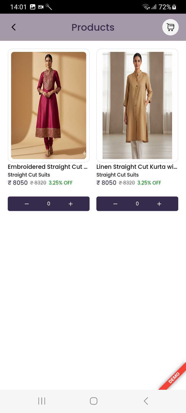Open the beige linen kurta image
Image resolution: width=186 pixels, height=413 pixels.
tap(137, 105)
